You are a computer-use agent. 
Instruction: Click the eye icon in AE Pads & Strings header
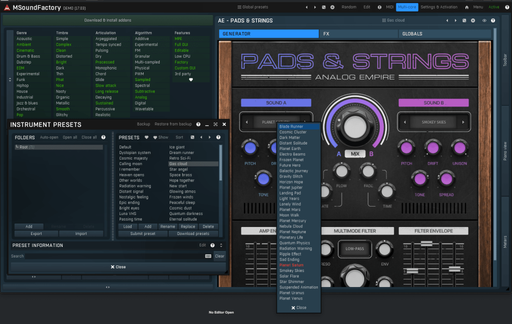pyautogui.click(x=484, y=20)
